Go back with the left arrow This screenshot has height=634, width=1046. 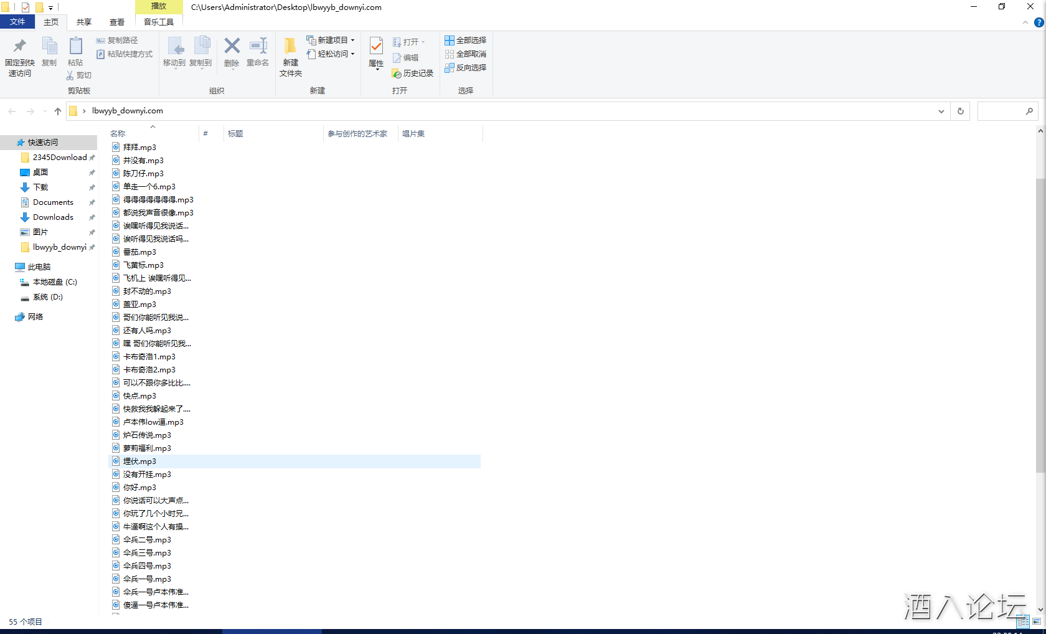pyautogui.click(x=12, y=111)
